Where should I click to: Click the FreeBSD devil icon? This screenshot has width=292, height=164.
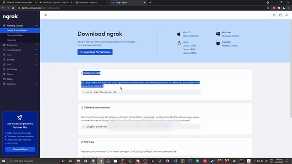pos(218,44)
